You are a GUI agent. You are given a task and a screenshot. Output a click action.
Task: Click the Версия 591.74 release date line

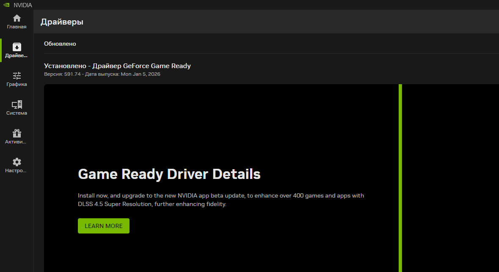102,74
